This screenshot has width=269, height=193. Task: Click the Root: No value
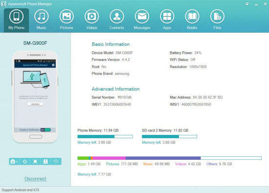[104, 66]
